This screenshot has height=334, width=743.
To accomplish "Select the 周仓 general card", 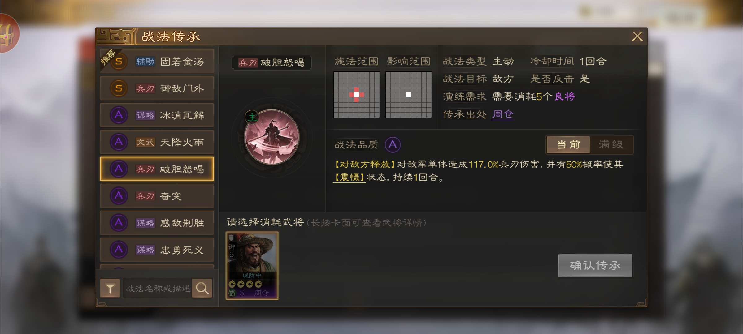I will [x=252, y=265].
